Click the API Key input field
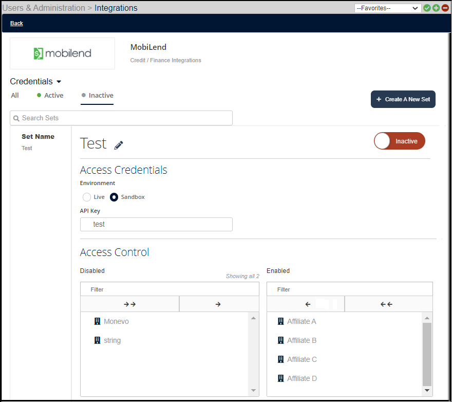452x402 pixels. (x=156, y=224)
